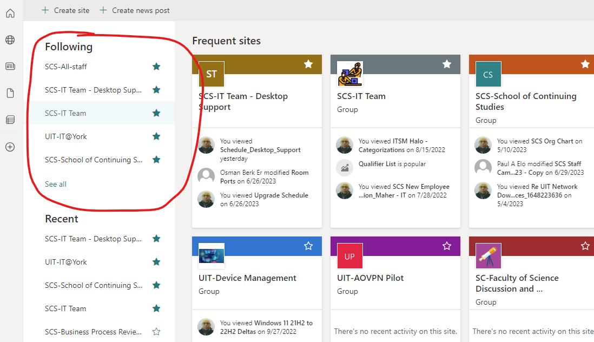Open SCS Org Chart activity item
Image resolution: width=594 pixels, height=342 pixels.
tap(540, 145)
